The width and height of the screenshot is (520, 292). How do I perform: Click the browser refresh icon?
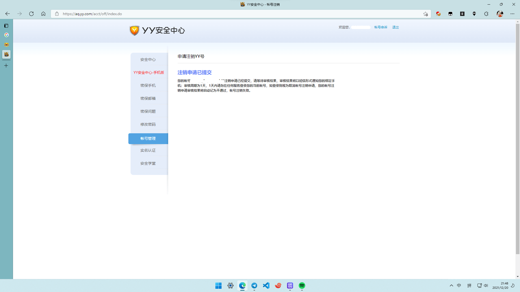tap(31, 14)
